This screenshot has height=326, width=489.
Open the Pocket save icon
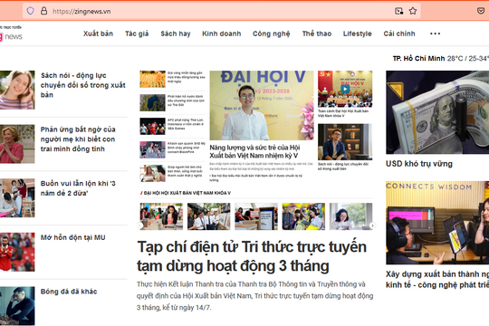(481, 11)
